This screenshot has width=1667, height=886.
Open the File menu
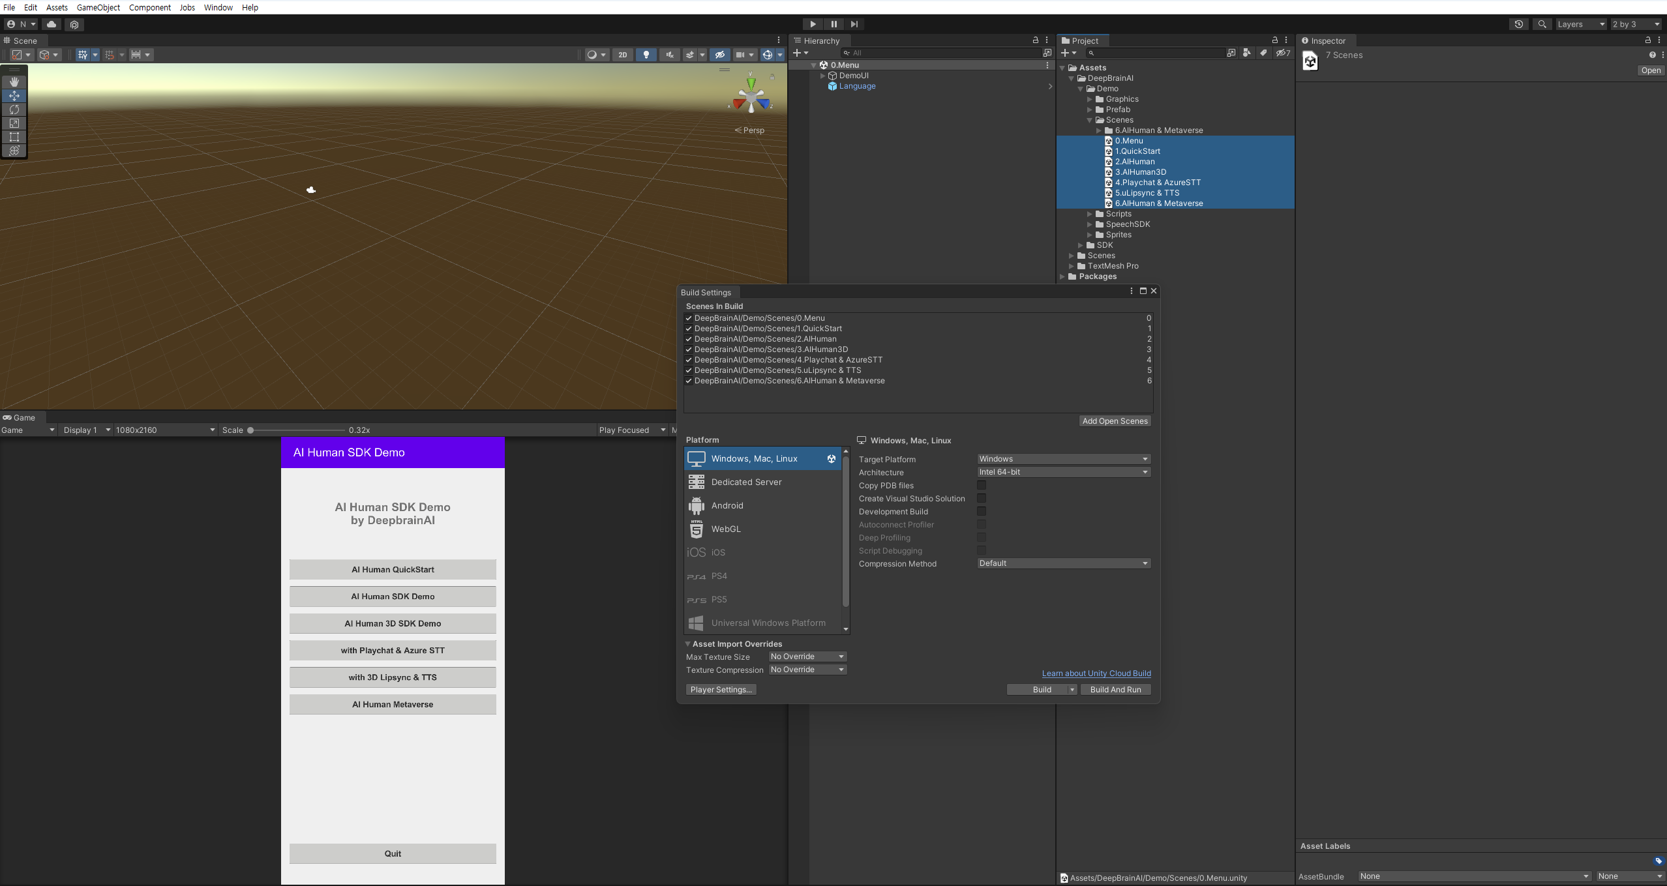pyautogui.click(x=9, y=7)
